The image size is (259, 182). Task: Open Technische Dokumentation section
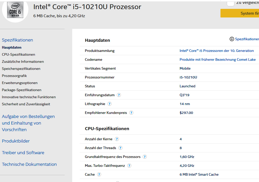click(x=29, y=165)
